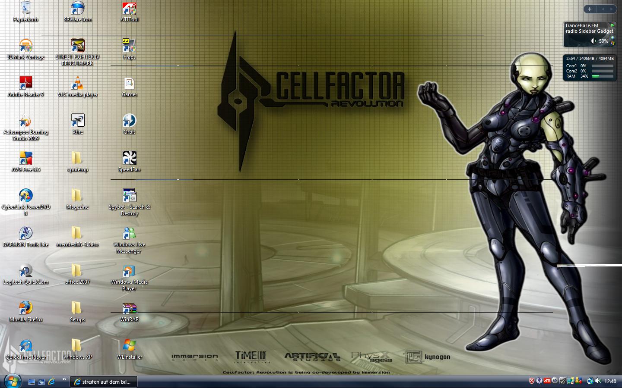
Task: Open the network connection tray icon
Action: pyautogui.click(x=590, y=381)
